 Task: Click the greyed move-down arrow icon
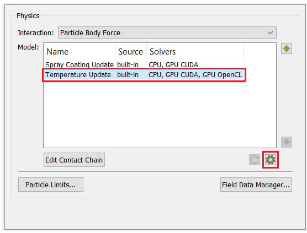[287, 142]
